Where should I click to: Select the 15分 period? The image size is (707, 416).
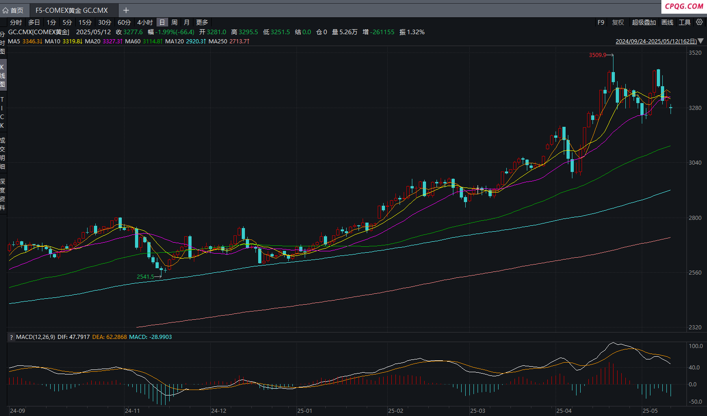click(85, 22)
